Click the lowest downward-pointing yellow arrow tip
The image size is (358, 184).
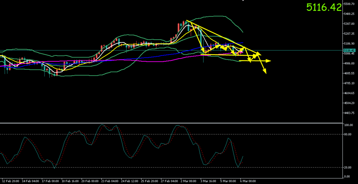coord(265,73)
